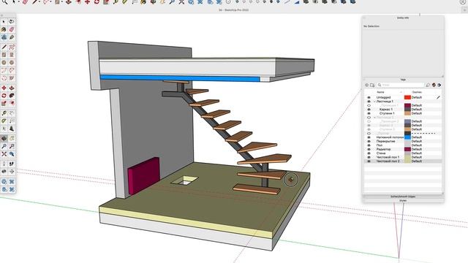Select the Rectangle tool

(x=4, y=55)
